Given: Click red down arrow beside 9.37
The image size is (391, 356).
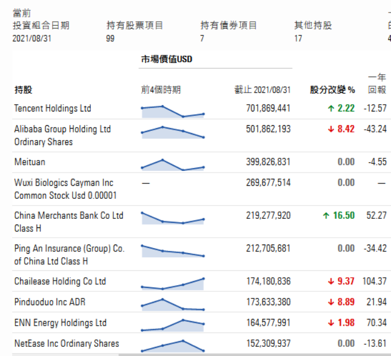Looking at the screenshot, I should pos(331,282).
